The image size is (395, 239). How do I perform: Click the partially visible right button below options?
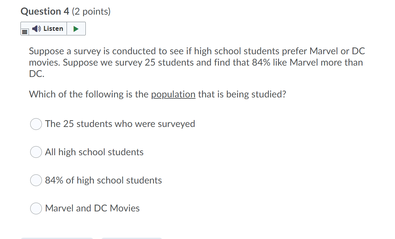[x=132, y=238]
